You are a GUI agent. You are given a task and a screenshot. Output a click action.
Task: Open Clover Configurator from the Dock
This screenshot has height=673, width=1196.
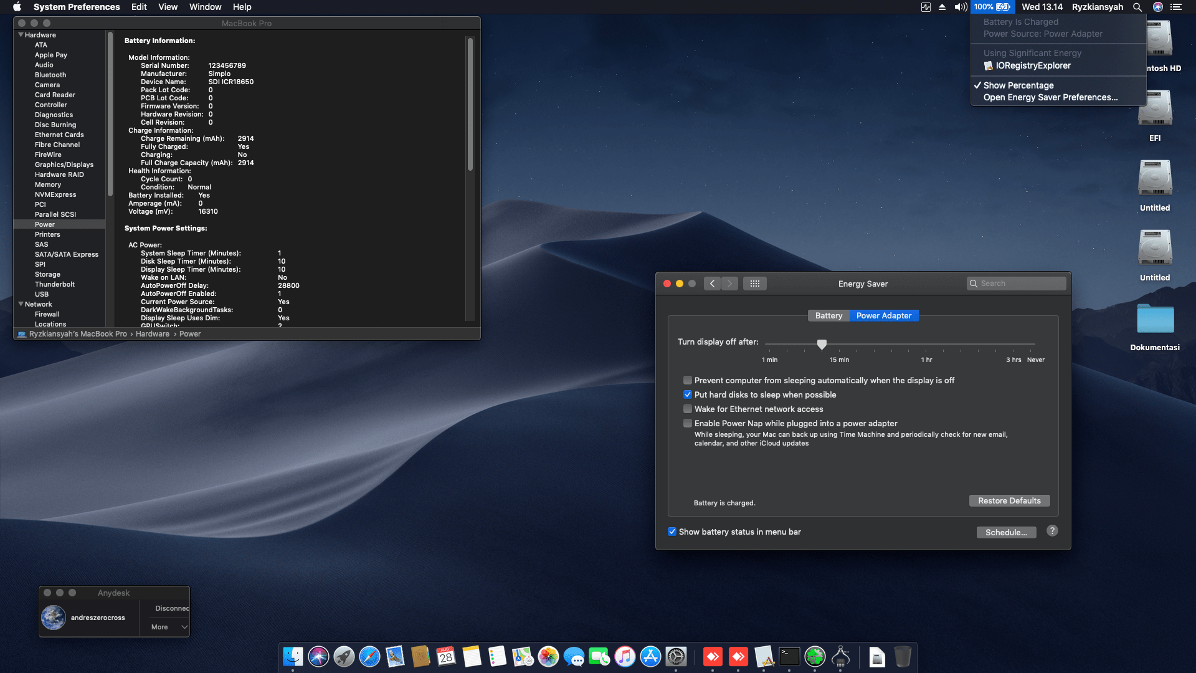coord(815,657)
